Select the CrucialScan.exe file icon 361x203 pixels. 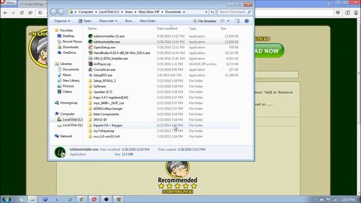tap(90, 69)
